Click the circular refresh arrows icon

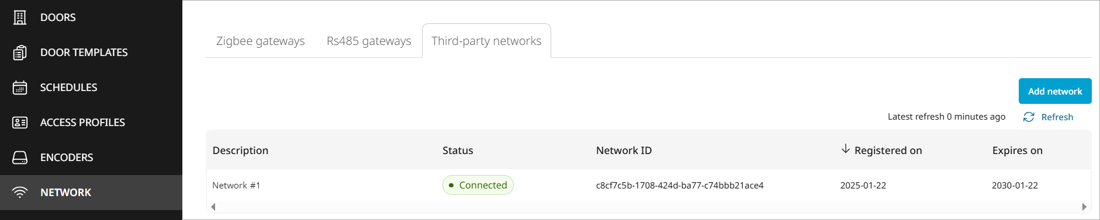pyautogui.click(x=1029, y=117)
